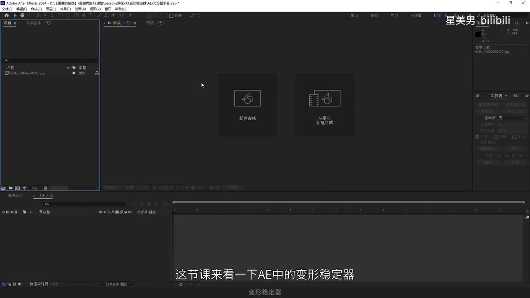Screen dimensions: 530x298
Task: Select the 公园_[00000-00170].jpg footage item
Action: tap(27, 73)
